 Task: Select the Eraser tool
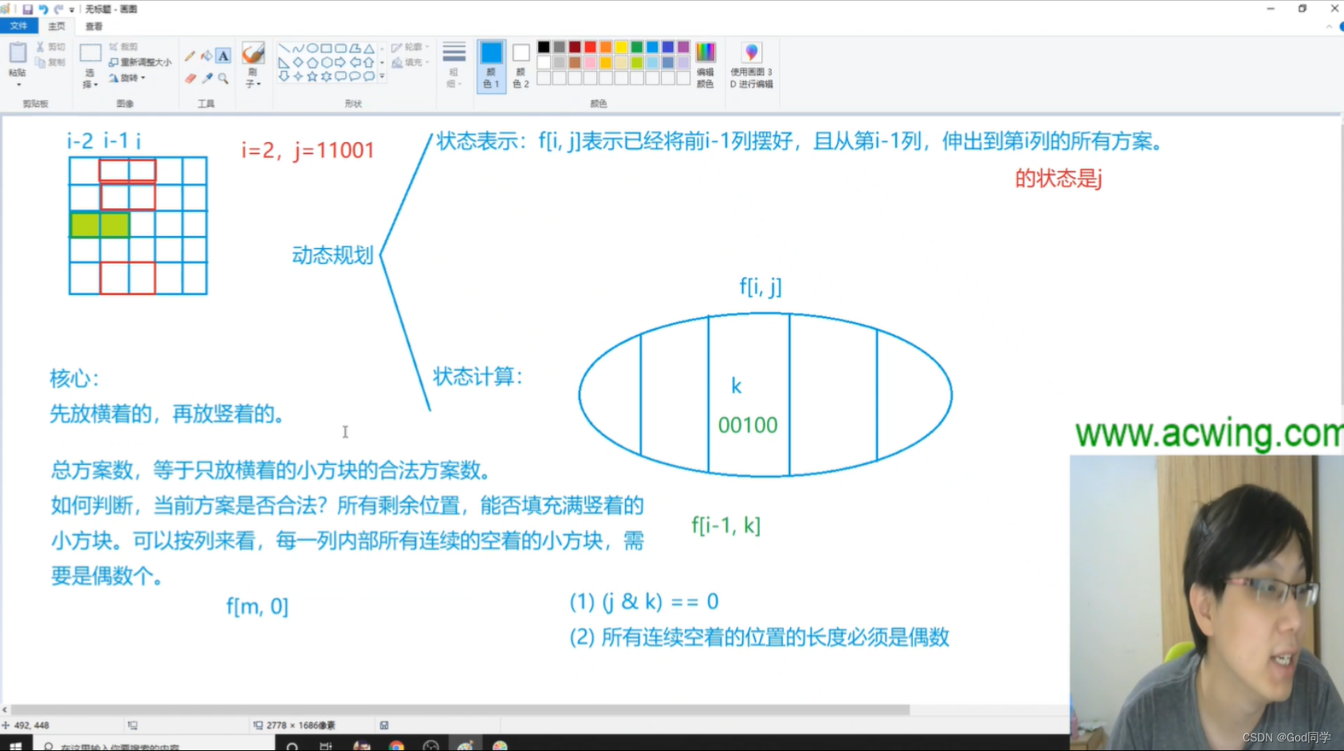tap(190, 78)
